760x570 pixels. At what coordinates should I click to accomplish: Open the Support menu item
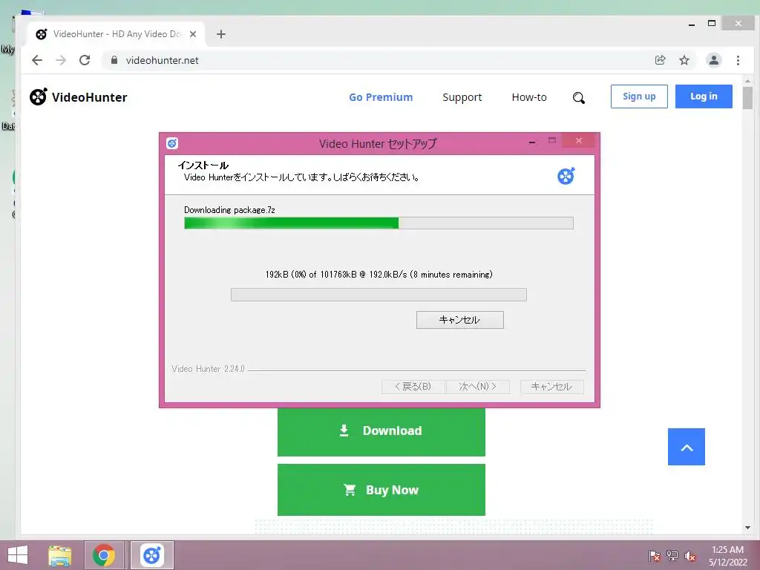pos(462,97)
